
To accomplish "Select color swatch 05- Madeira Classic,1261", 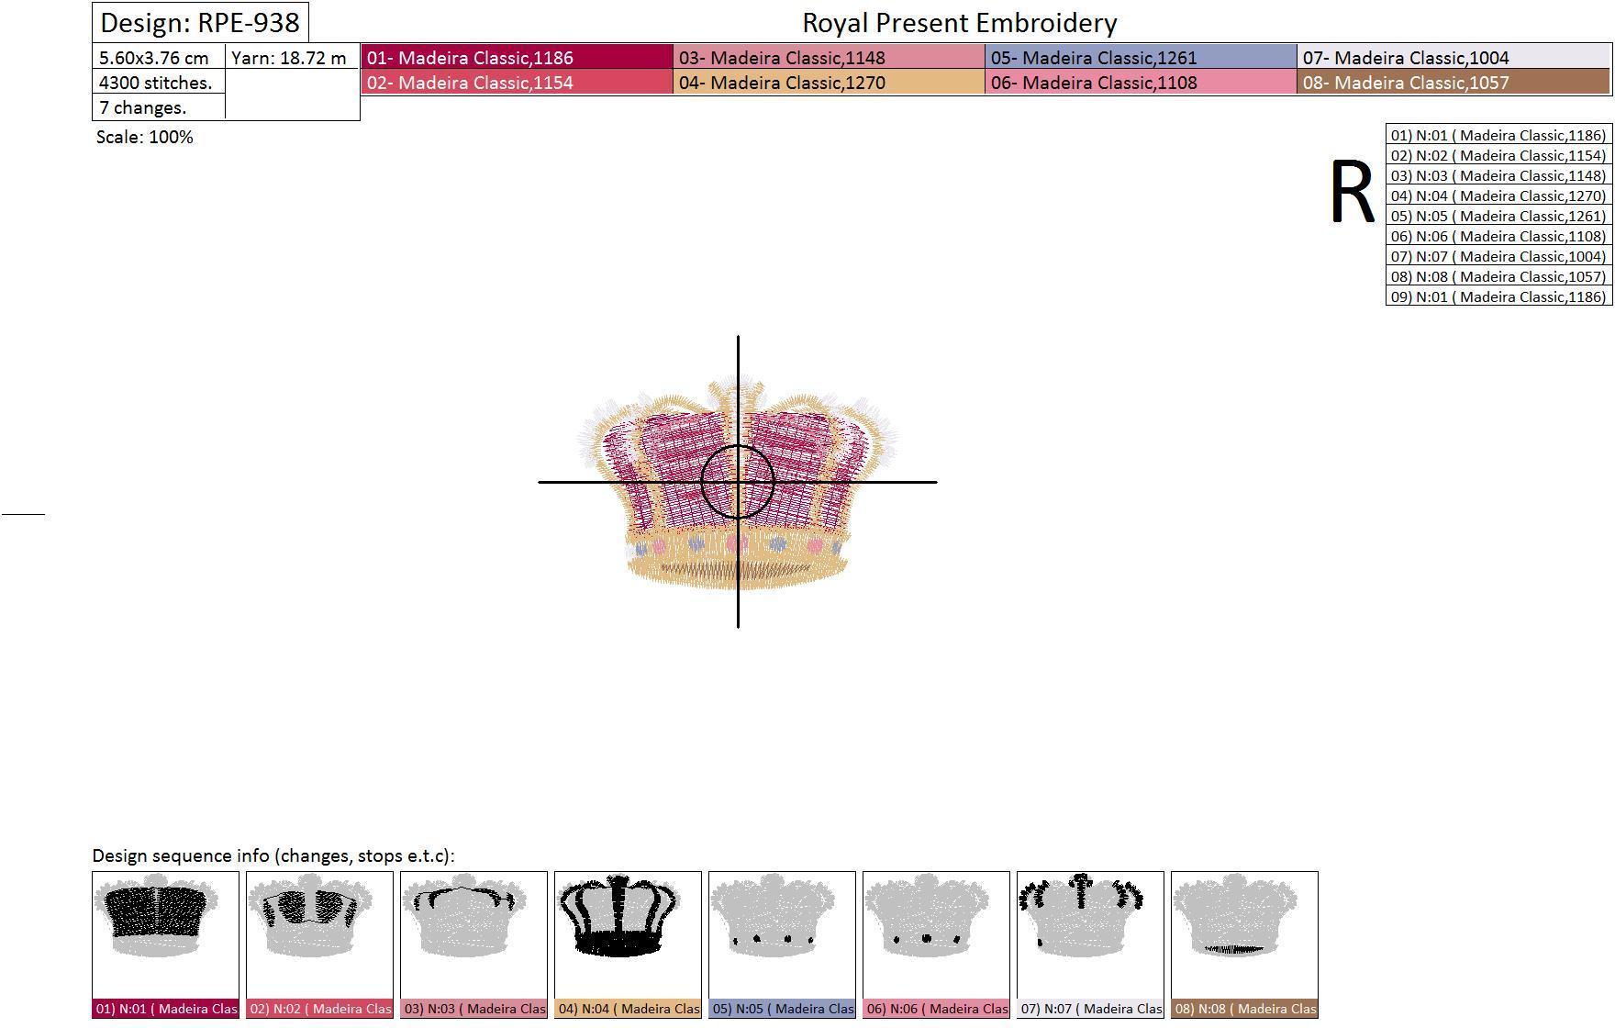I will coord(1141,57).
